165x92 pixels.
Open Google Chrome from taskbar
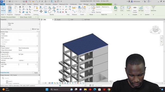109,89
